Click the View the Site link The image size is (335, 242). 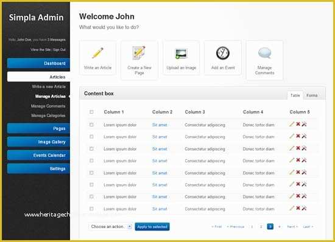coord(41,50)
